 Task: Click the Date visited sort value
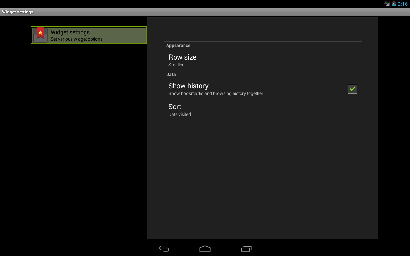tap(179, 115)
